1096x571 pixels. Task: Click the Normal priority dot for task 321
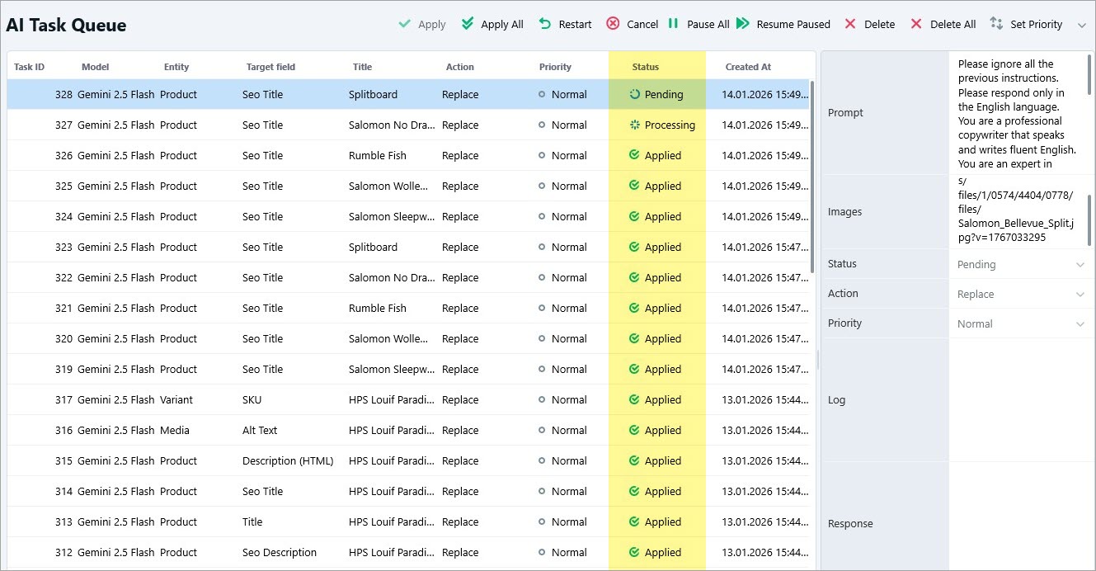click(x=542, y=308)
